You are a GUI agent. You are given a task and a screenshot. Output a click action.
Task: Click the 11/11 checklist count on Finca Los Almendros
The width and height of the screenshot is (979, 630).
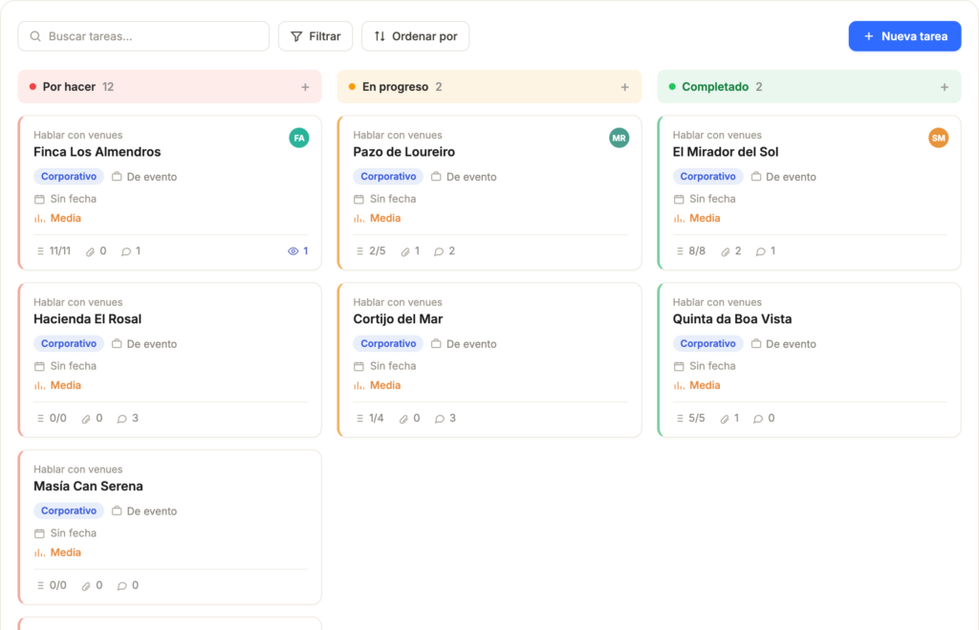click(x=54, y=251)
